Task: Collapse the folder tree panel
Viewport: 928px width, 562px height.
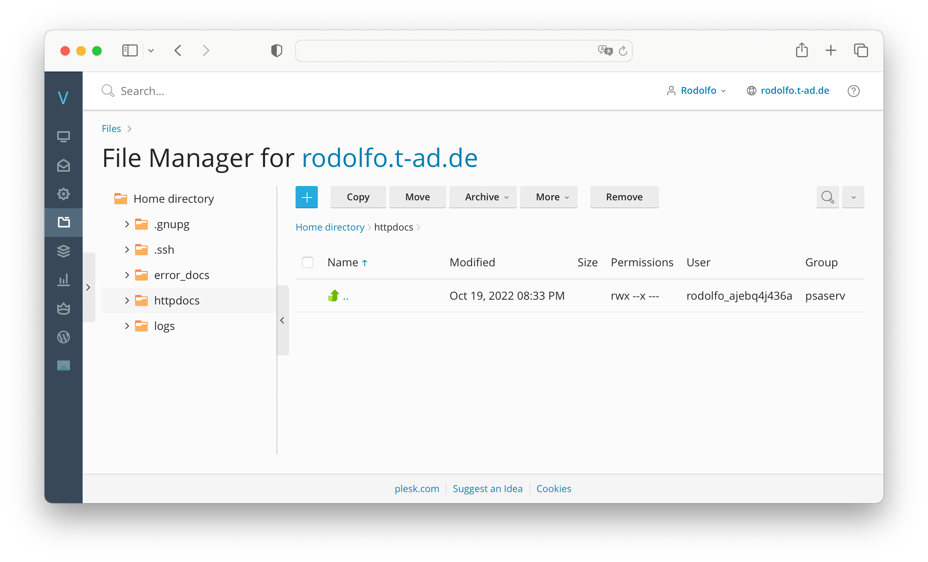Action: tap(282, 320)
